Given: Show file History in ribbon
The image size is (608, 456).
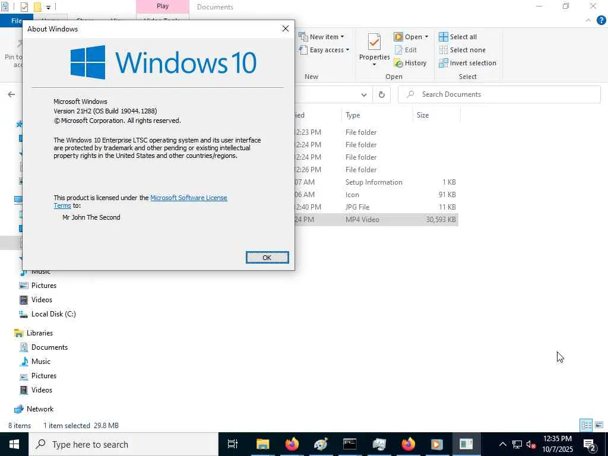Looking at the screenshot, I should click(410, 63).
